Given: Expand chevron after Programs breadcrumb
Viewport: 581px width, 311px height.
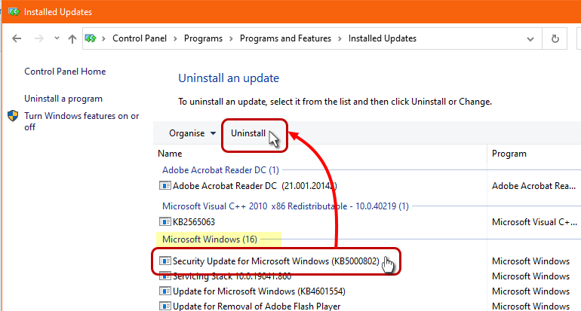Looking at the screenshot, I should click(x=231, y=38).
